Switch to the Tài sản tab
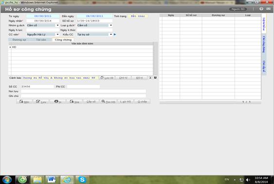Screen dimensions: 274x184 coord(41,40)
